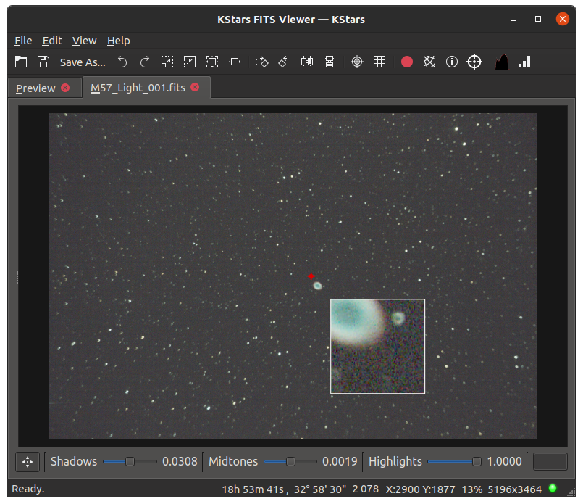583x504 pixels.
Task: Click the Shadows slider handle
Action: (x=130, y=461)
